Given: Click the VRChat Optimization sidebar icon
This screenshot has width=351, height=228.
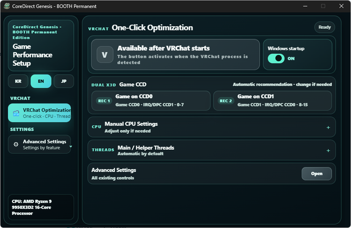Looking at the screenshot, I should click(16, 113).
